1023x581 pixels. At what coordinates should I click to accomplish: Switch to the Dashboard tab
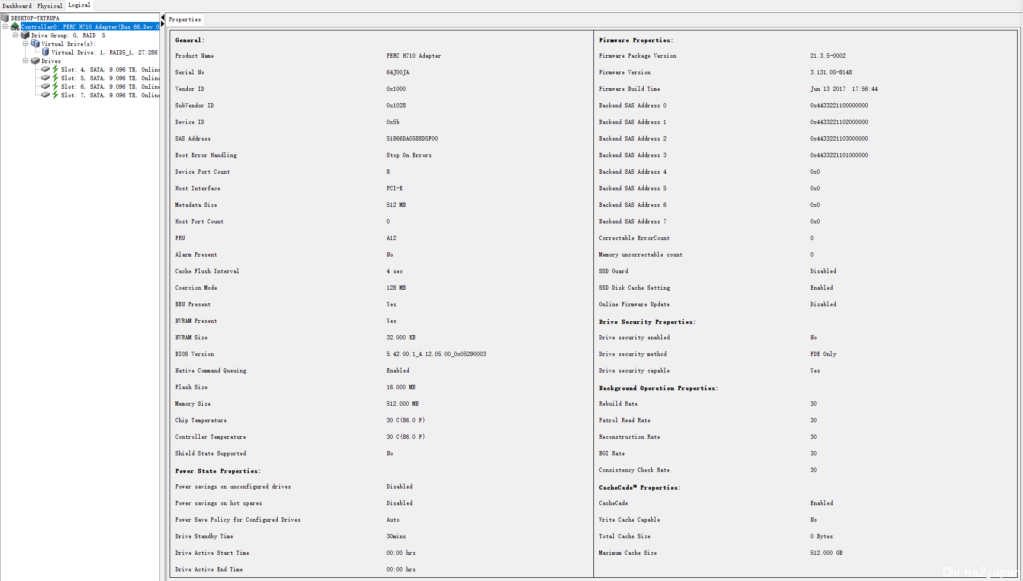point(17,6)
